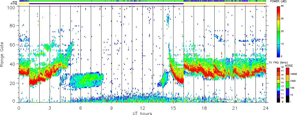Viewport: 297px width, 115px height.
Task: Select the 15 tick label on UT hours axis
Action: click(x=173, y=108)
